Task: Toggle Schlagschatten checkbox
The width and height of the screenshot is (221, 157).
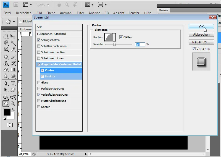Action: (39, 40)
